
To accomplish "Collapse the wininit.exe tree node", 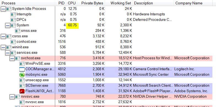I will pos(3,47).
